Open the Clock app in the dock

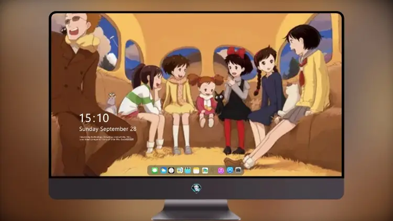point(171,171)
